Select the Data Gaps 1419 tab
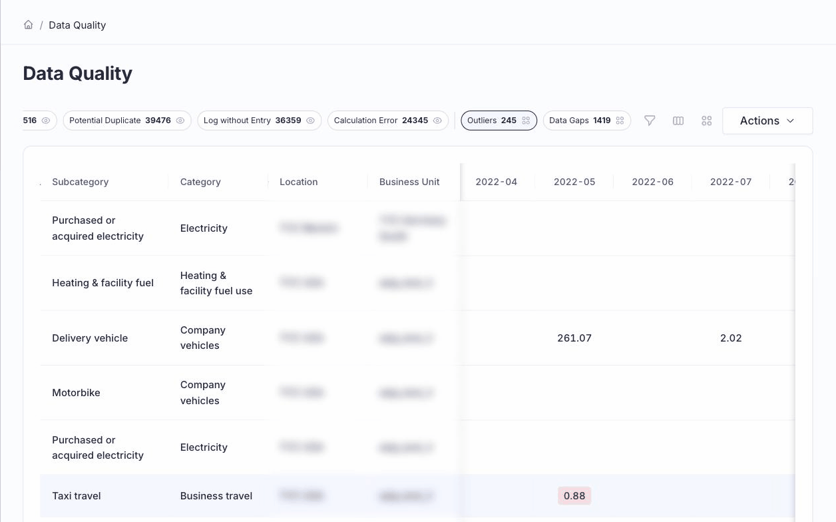Viewport: 836px width, 522px height. [586, 121]
